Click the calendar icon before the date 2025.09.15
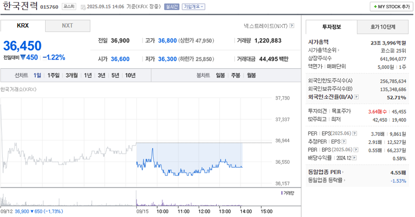 [x=83, y=7]
